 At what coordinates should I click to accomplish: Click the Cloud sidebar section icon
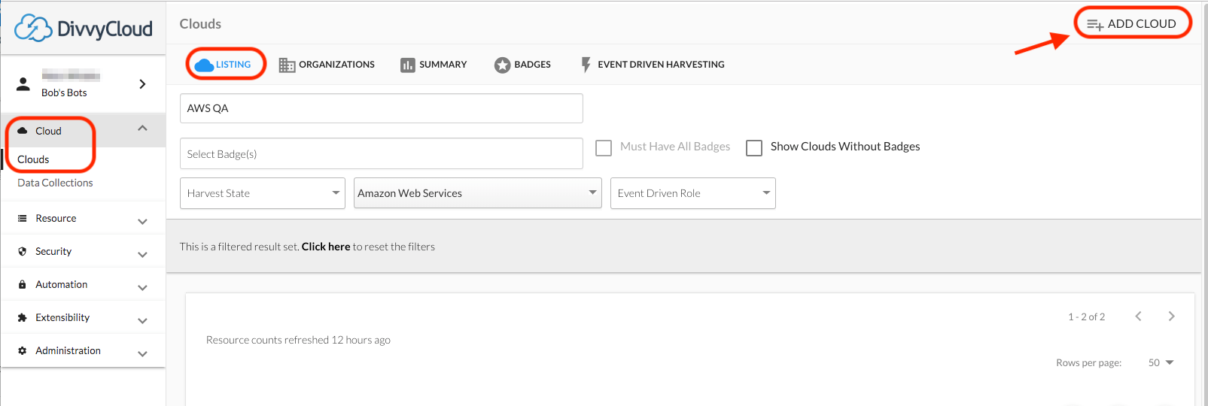pos(23,131)
